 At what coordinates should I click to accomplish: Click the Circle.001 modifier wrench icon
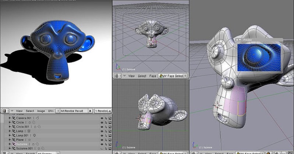click(x=39, y=127)
